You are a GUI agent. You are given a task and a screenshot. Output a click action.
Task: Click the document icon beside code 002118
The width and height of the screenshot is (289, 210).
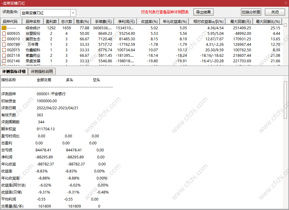4,56
